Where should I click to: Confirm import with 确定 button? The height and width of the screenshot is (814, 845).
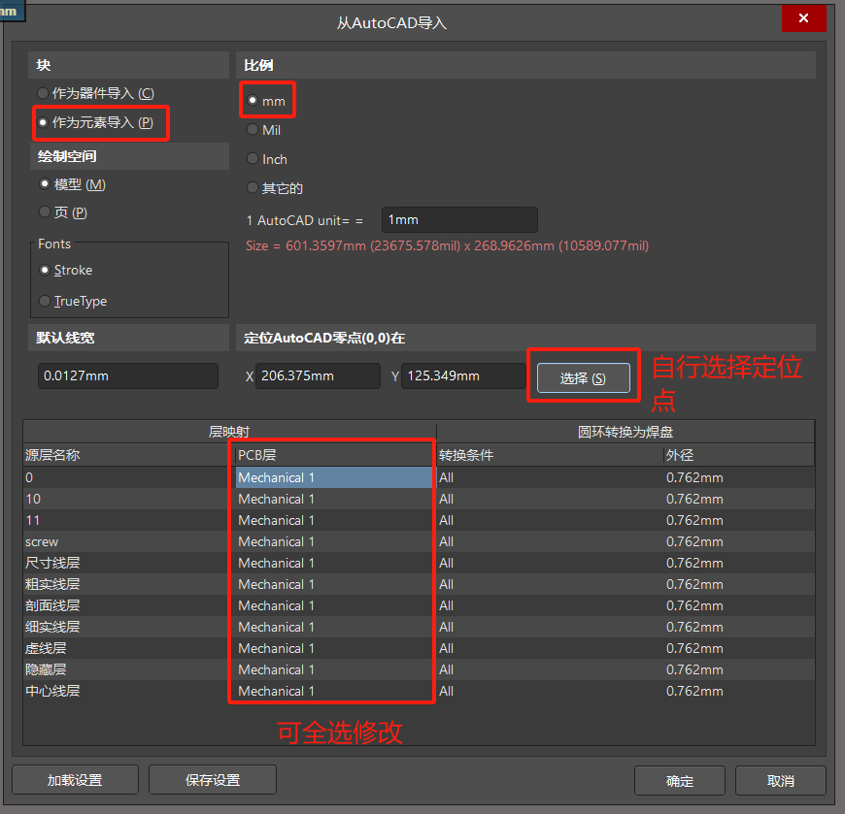tap(679, 781)
